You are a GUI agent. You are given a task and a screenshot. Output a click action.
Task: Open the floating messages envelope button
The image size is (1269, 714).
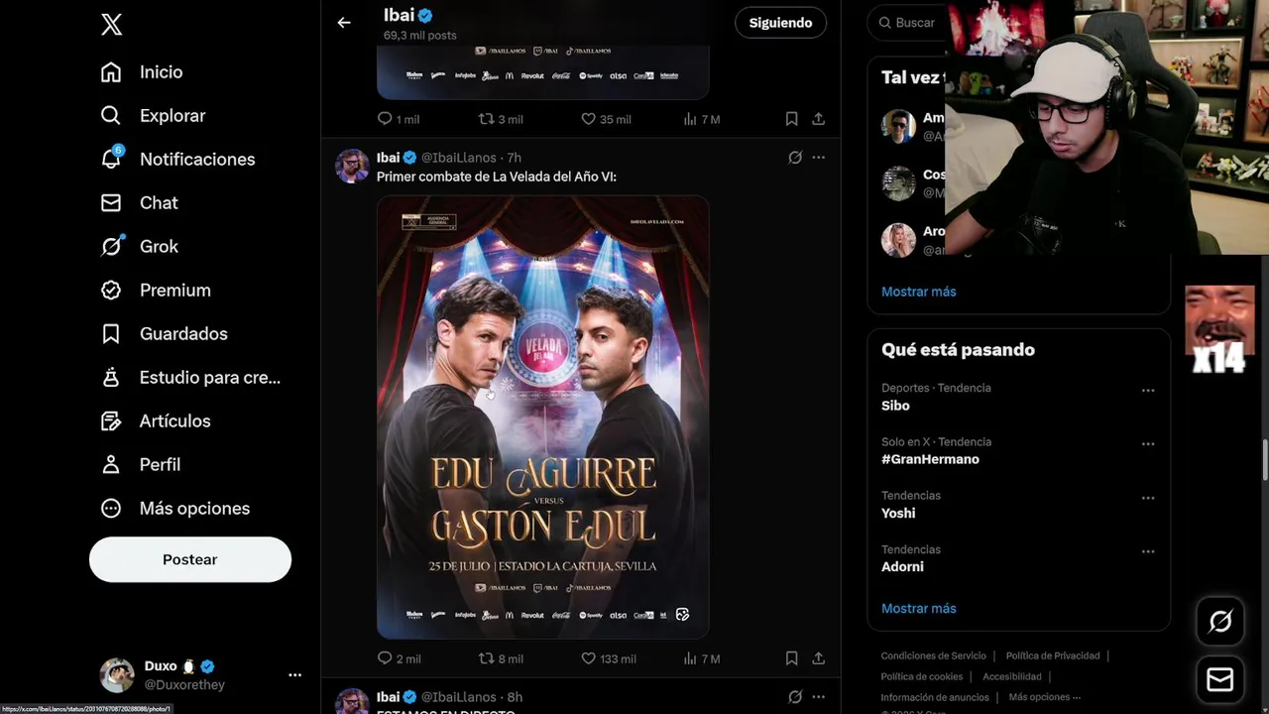[1220, 680]
